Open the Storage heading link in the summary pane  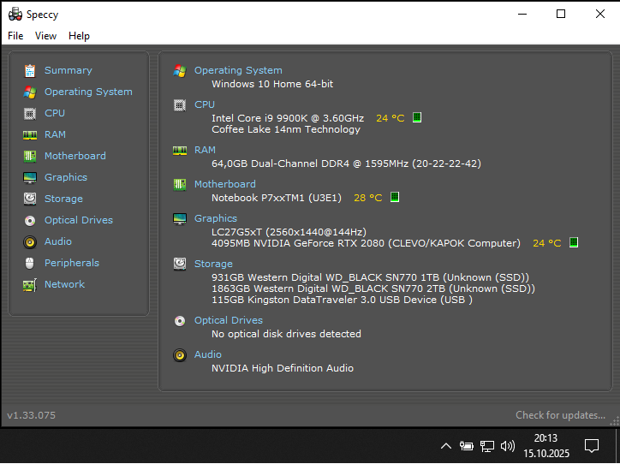click(x=213, y=264)
